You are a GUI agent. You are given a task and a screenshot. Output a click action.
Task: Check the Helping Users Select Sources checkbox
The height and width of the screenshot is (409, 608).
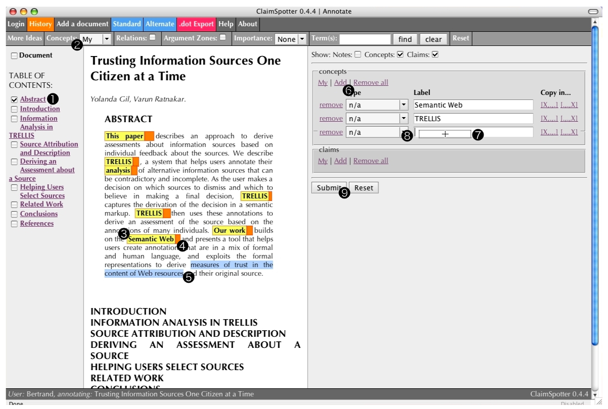click(14, 187)
